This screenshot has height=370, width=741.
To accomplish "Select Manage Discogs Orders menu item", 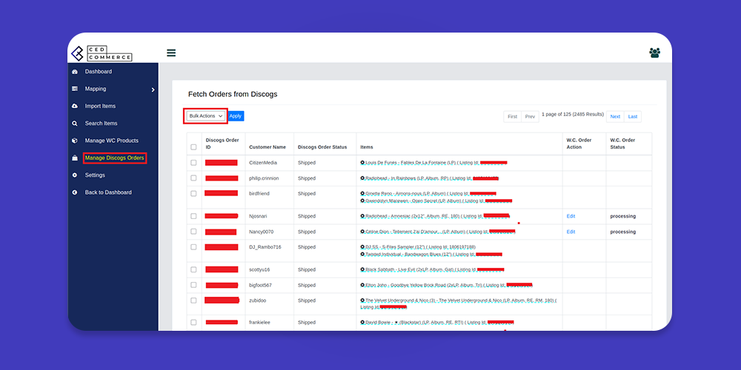I will (114, 158).
